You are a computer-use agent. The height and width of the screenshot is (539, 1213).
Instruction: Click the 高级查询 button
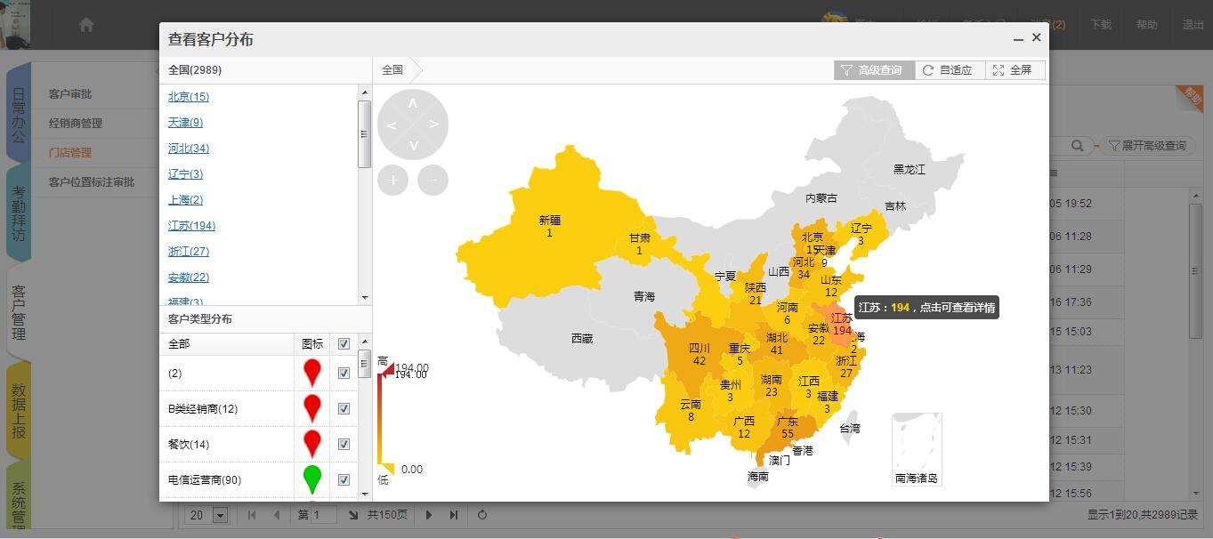pos(873,70)
